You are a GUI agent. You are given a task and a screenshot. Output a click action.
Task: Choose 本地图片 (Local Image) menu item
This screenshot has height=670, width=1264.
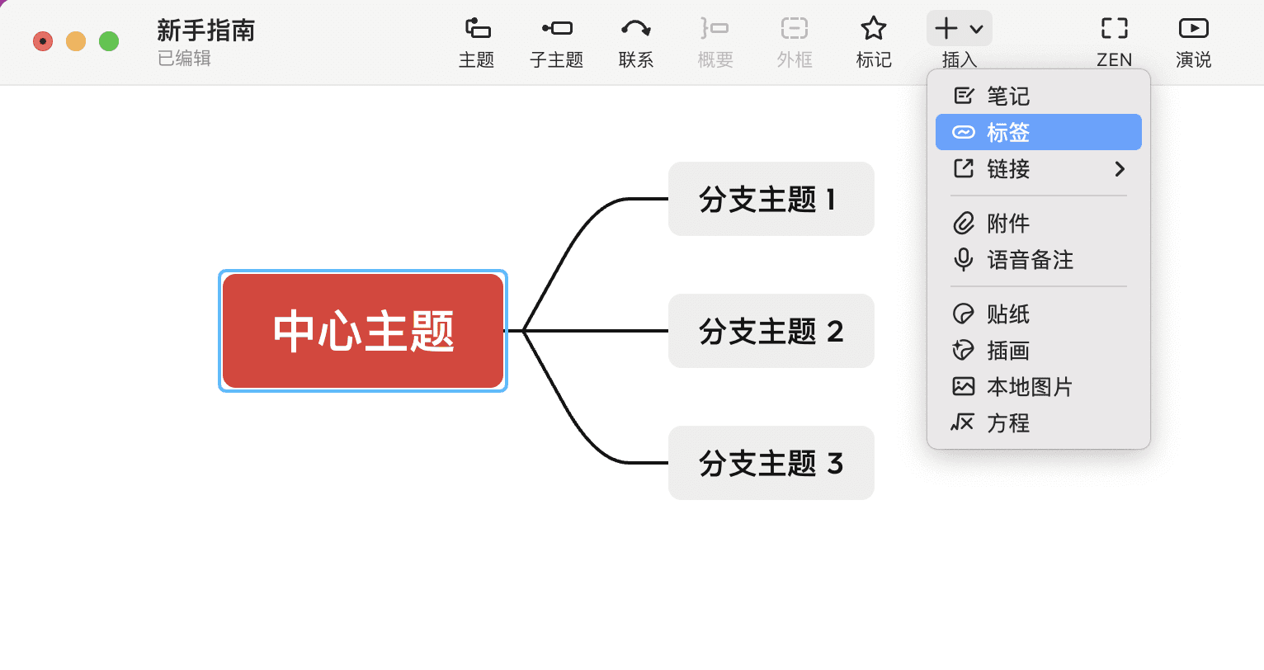(1039, 386)
